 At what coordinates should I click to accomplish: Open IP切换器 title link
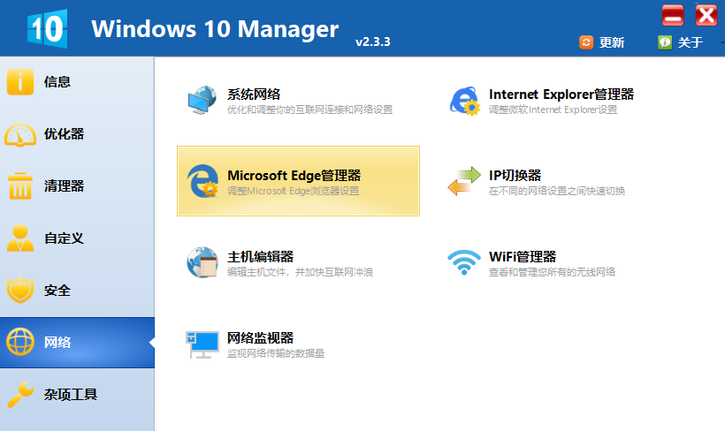coord(515,176)
